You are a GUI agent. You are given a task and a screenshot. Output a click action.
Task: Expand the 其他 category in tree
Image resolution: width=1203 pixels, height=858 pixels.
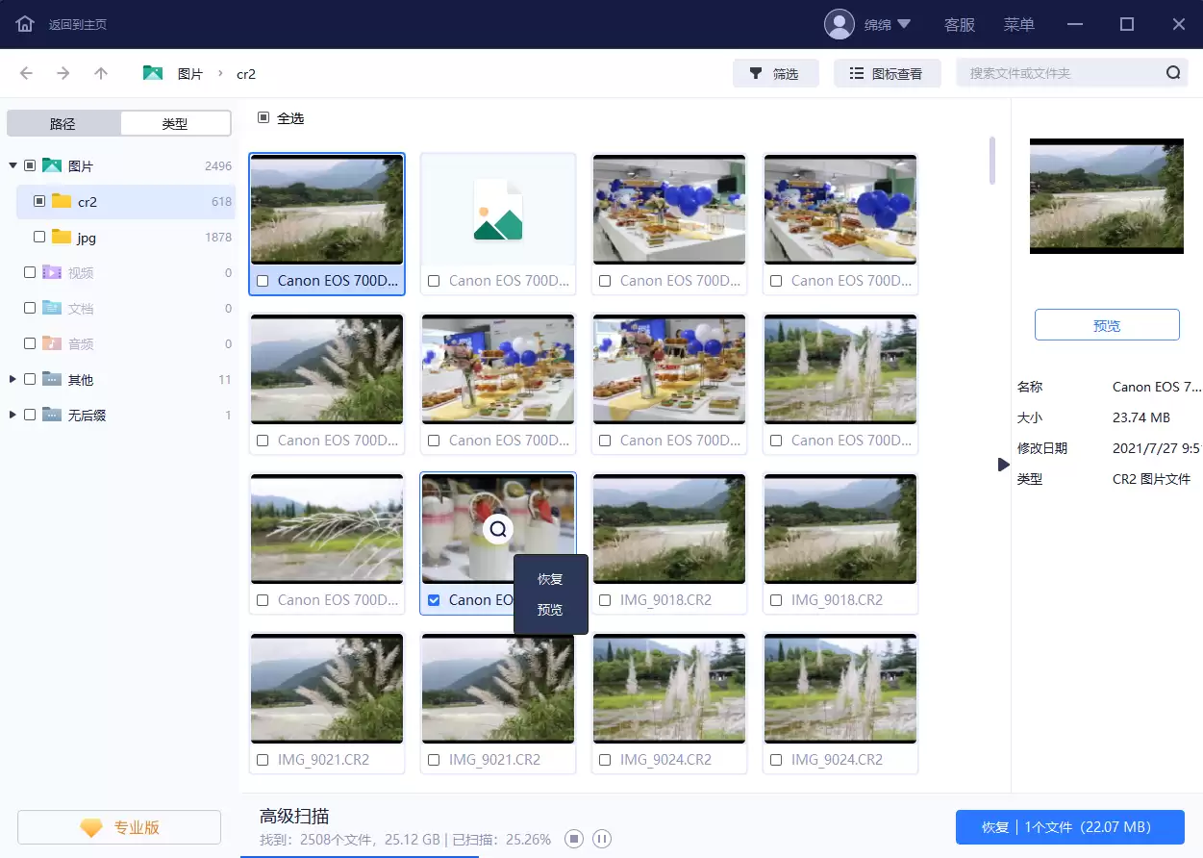[x=13, y=379]
